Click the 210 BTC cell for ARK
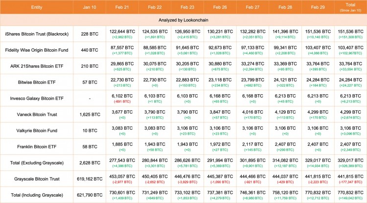Viewport: 367px width, 203px height. point(90,66)
